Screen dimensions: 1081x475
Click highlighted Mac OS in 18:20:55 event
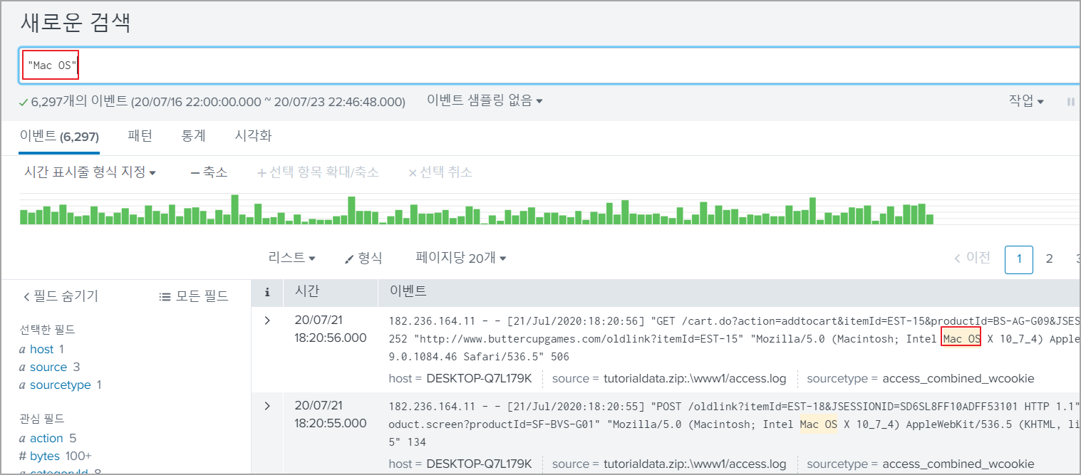coord(819,425)
